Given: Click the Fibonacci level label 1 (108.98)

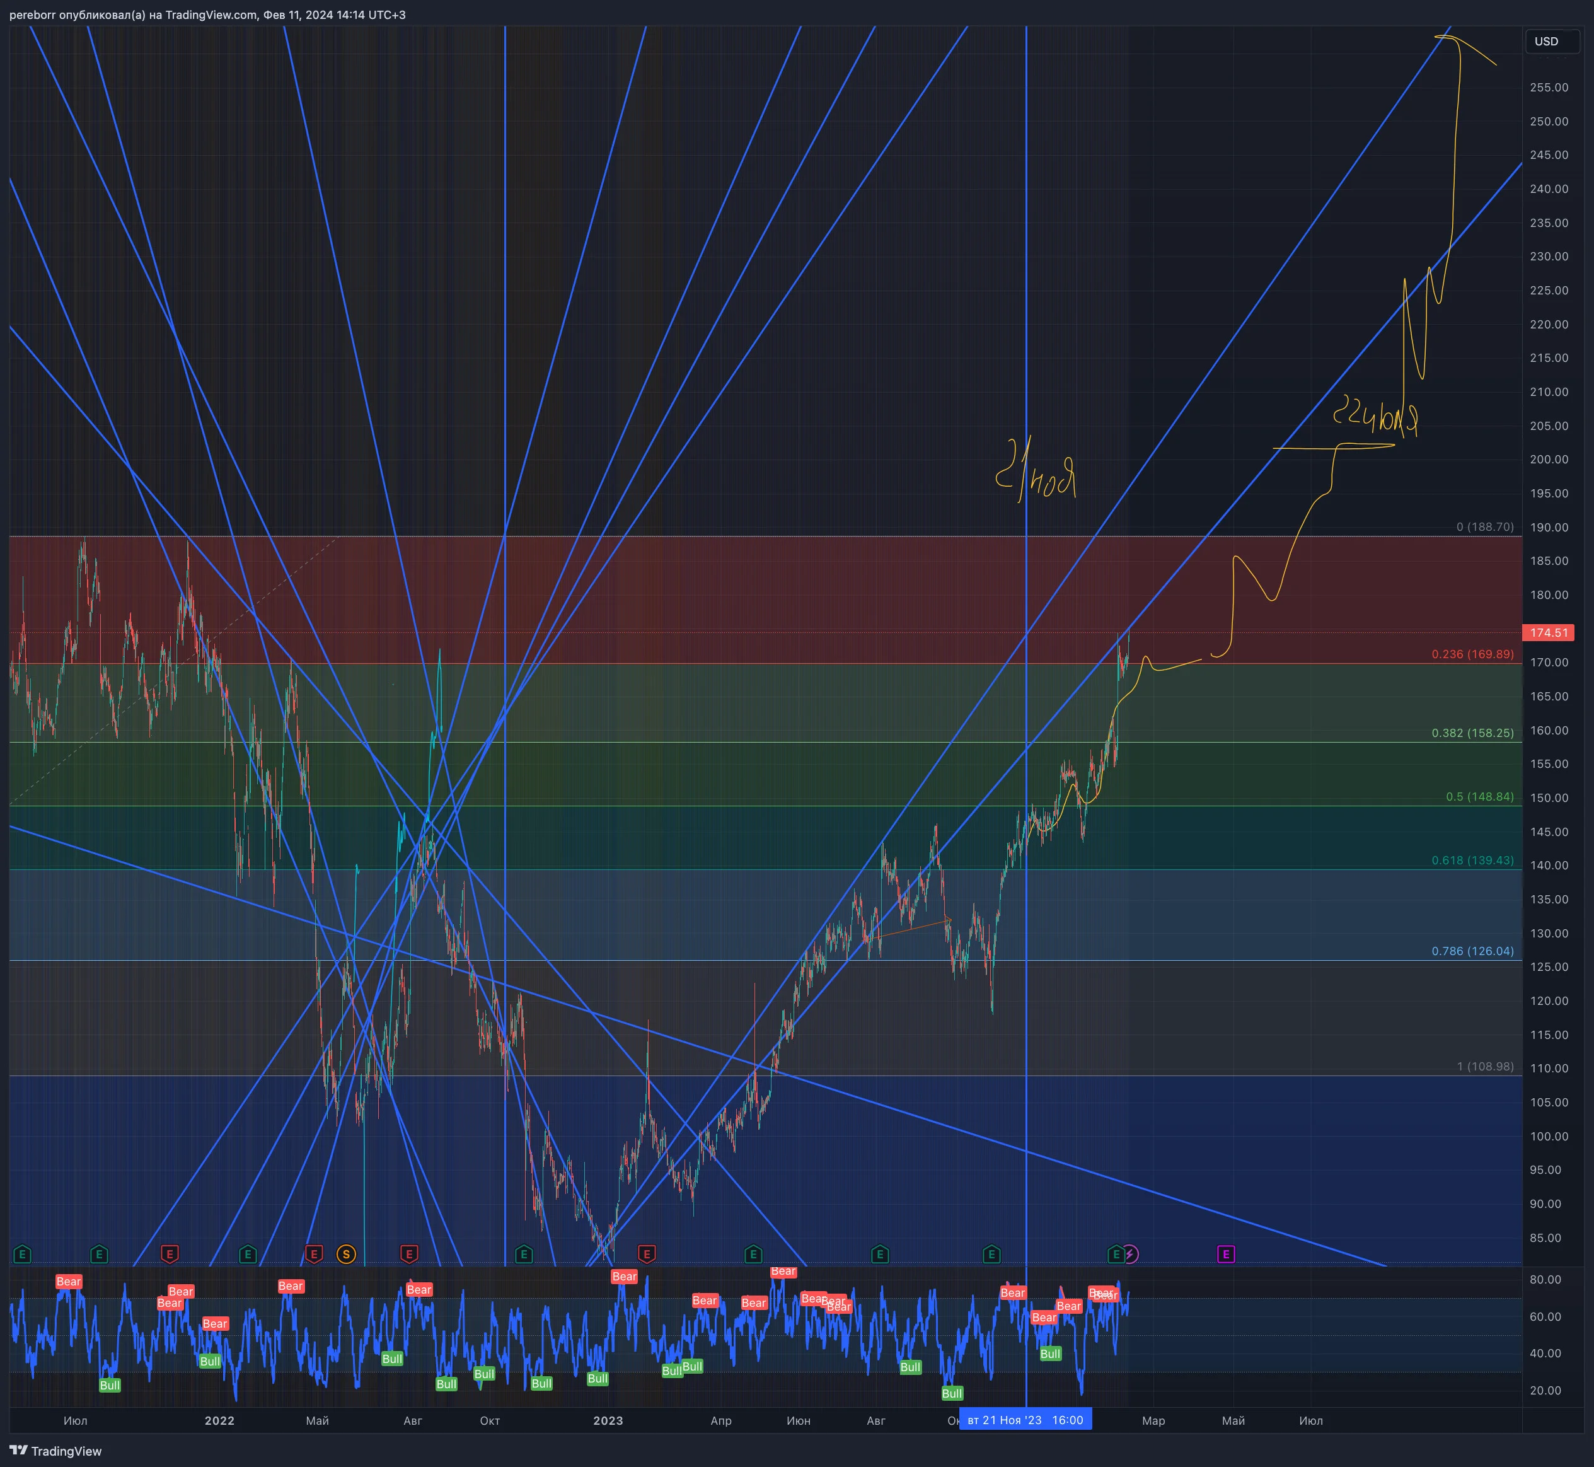Looking at the screenshot, I should tap(1485, 1066).
